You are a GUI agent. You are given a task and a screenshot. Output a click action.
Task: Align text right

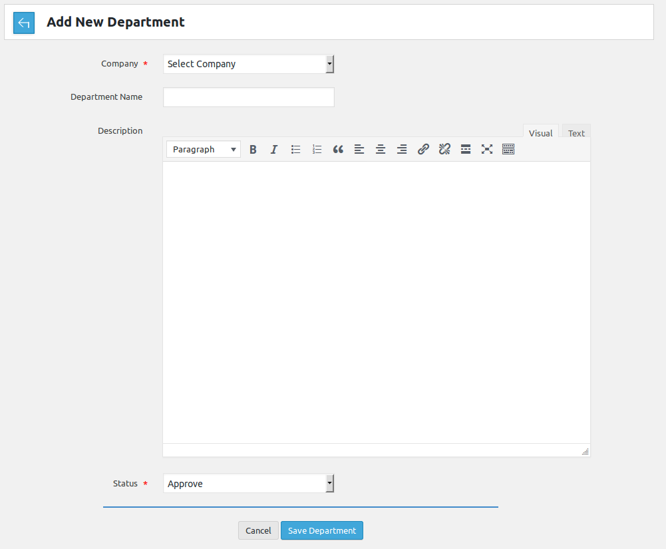pyautogui.click(x=402, y=149)
